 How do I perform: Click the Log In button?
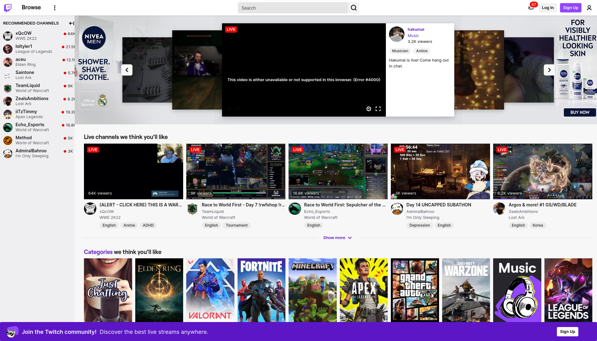(x=548, y=8)
